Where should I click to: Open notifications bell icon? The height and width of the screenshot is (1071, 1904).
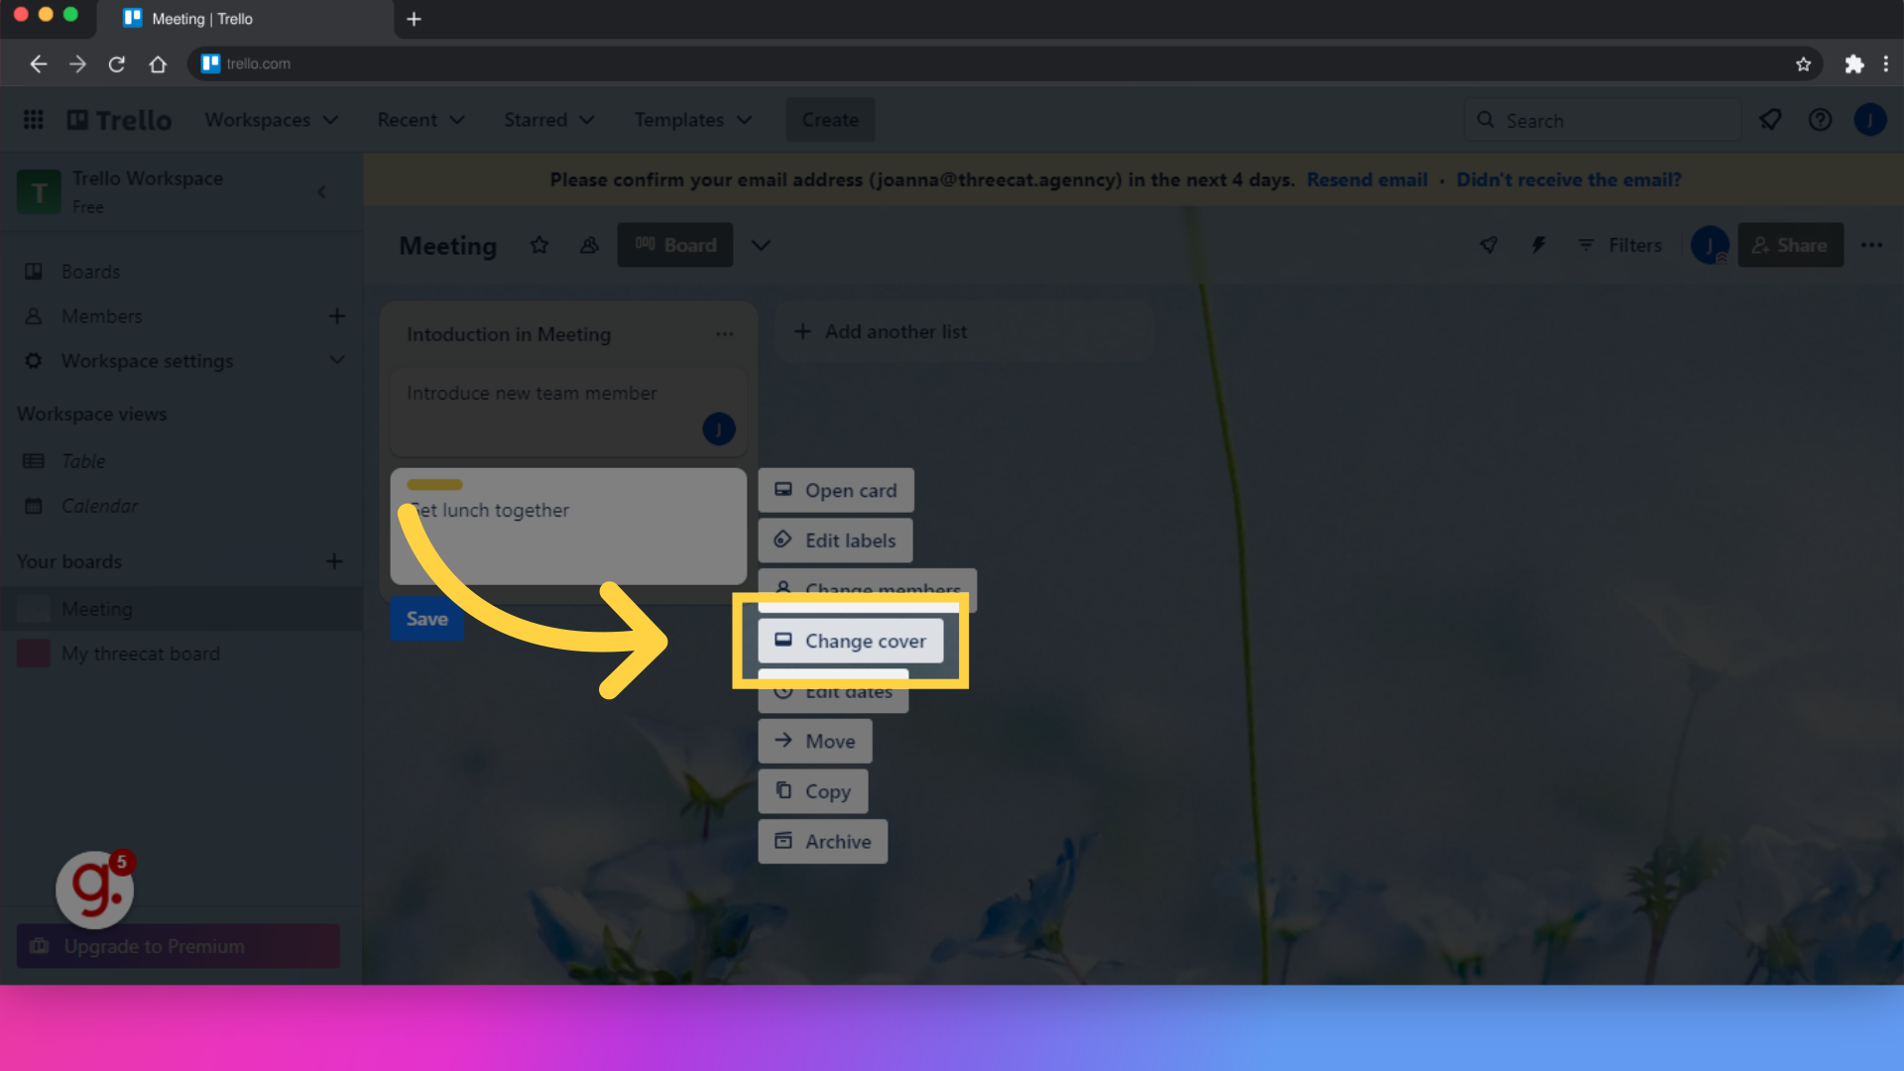pyautogui.click(x=1770, y=120)
